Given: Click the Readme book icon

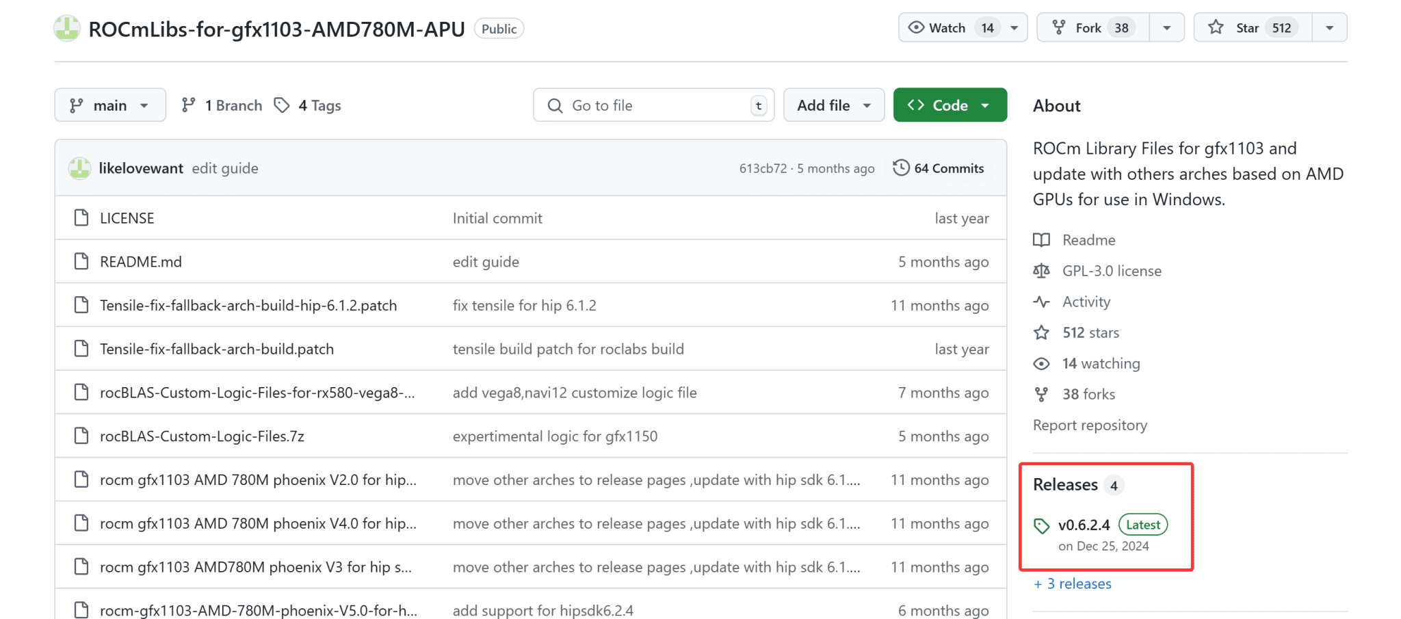Looking at the screenshot, I should [x=1041, y=240].
